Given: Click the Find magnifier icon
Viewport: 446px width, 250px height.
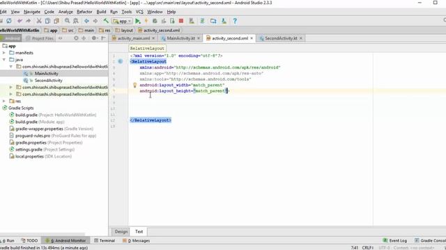Looking at the screenshot, I should pos(67,21).
